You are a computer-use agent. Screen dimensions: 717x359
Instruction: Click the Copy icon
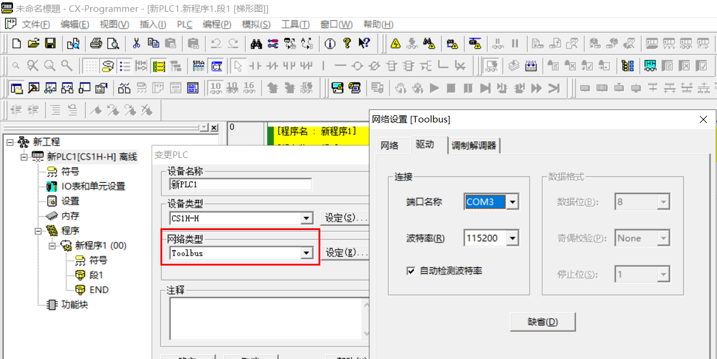(153, 43)
